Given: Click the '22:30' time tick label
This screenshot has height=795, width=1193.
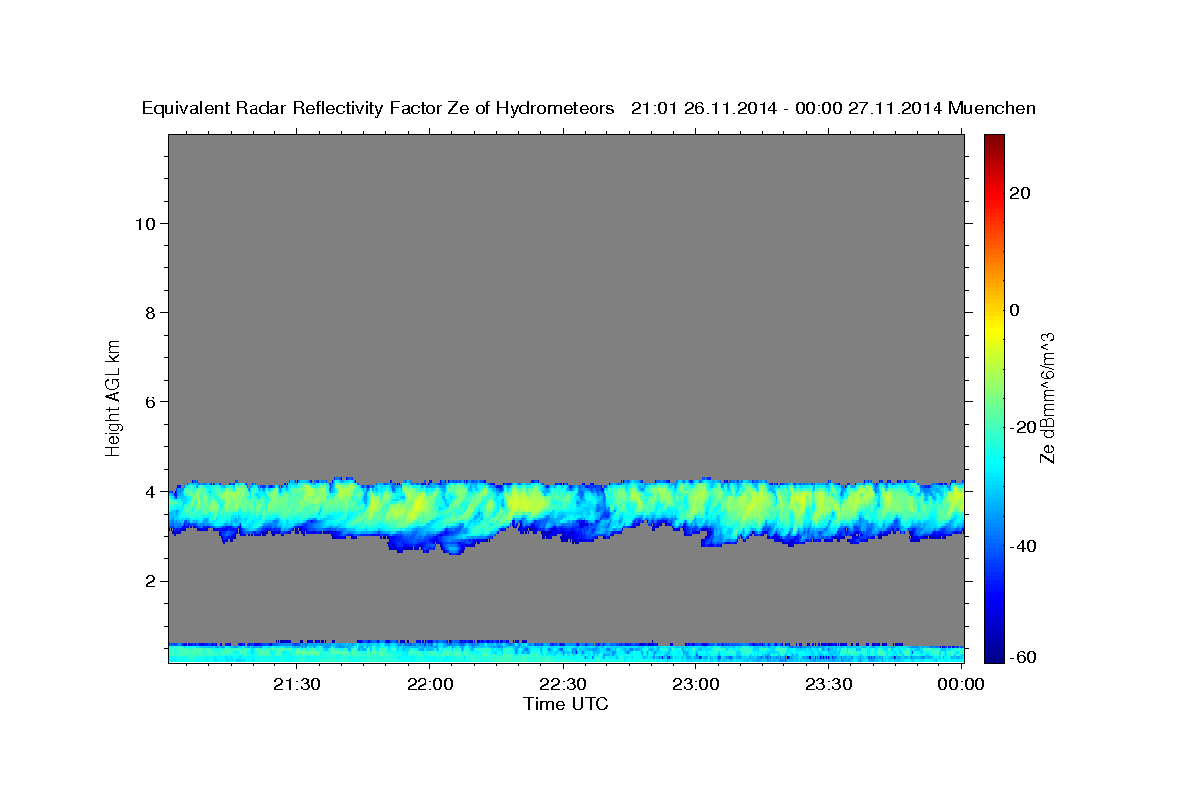Looking at the screenshot, I should (x=563, y=684).
